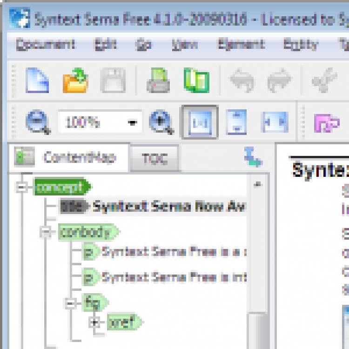Collapse the concept node in the tree

coord(21,187)
